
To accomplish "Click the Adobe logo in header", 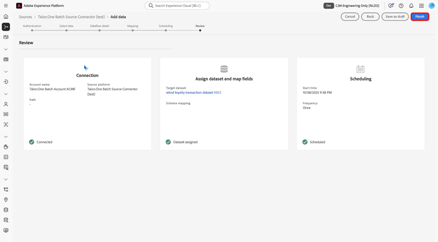I will [19, 6].
